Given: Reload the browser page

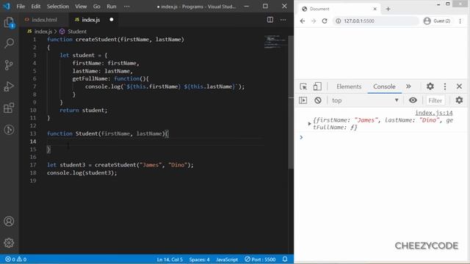Looking at the screenshot, I should pyautogui.click(x=325, y=21).
